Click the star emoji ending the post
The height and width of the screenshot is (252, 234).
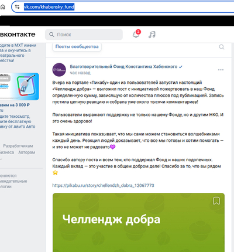point(55,172)
